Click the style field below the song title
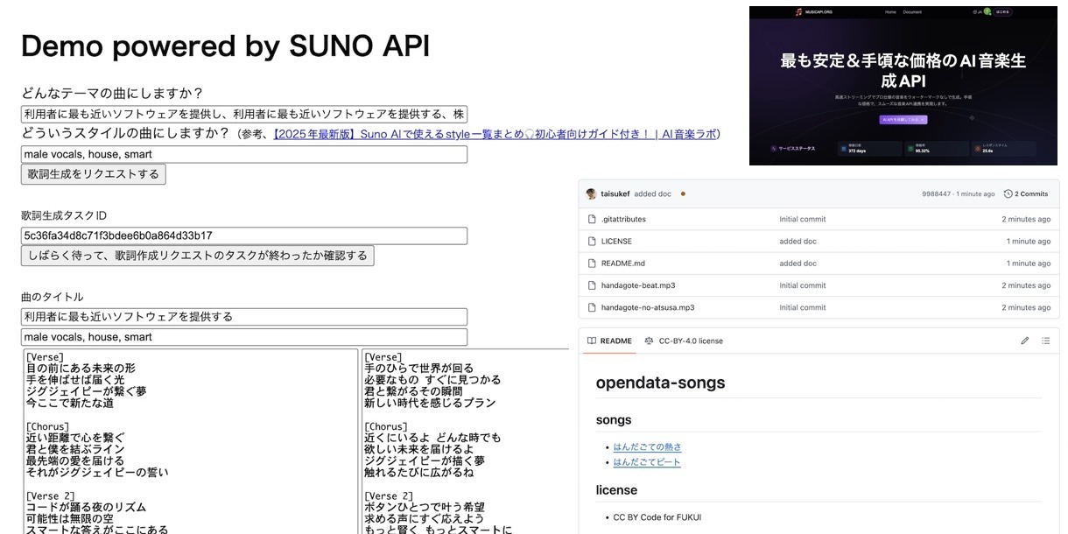 click(244, 337)
